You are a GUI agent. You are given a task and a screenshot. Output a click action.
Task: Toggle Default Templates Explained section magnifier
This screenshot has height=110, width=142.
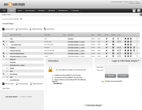coord(4,53)
